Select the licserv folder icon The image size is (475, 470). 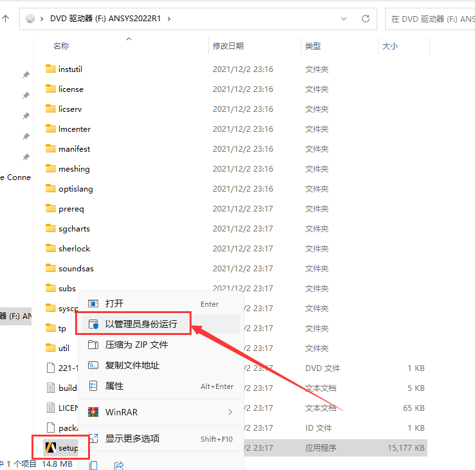point(51,109)
